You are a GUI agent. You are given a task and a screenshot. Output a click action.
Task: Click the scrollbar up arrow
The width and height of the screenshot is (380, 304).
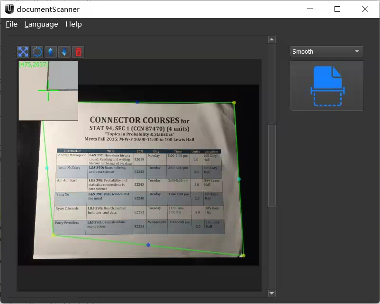(x=271, y=39)
